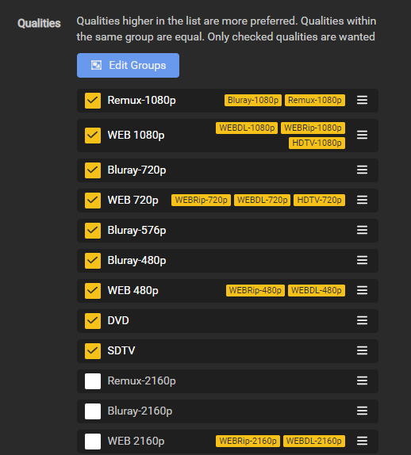Check the Bluray-2160p quality box
411x455 pixels.
pyautogui.click(x=93, y=411)
